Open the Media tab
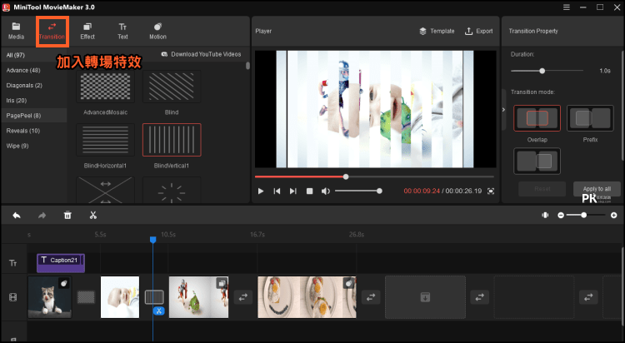Image resolution: width=625 pixels, height=343 pixels. pyautogui.click(x=16, y=31)
